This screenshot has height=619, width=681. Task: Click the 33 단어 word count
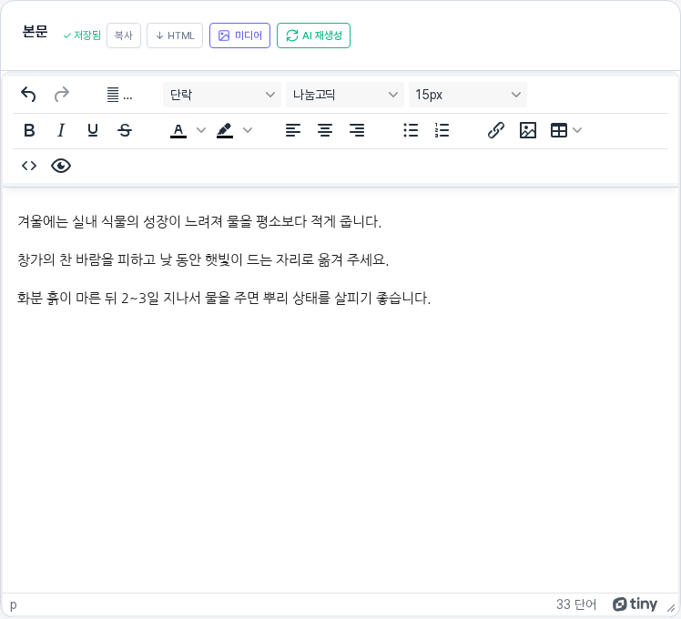[576, 604]
